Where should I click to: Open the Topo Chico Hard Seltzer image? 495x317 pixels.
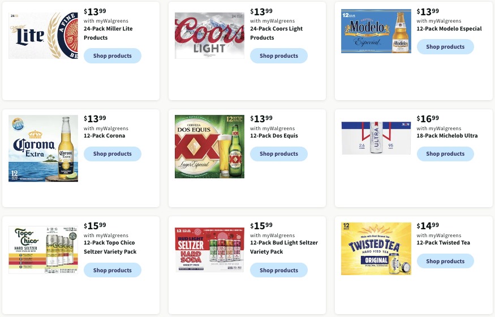(43, 250)
